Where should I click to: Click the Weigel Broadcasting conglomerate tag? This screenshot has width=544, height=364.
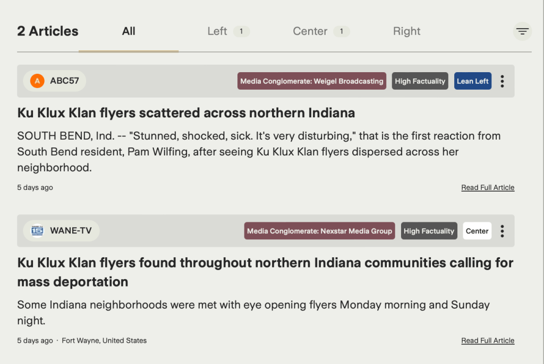(x=312, y=81)
